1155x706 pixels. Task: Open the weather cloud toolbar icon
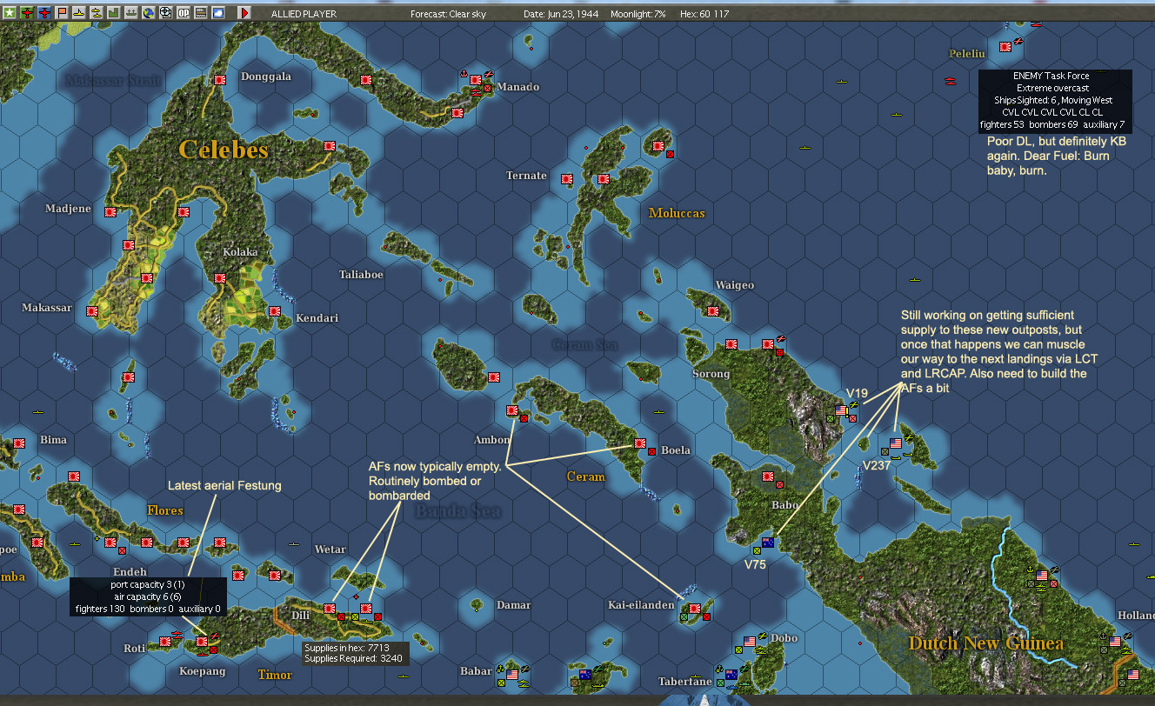[x=218, y=13]
